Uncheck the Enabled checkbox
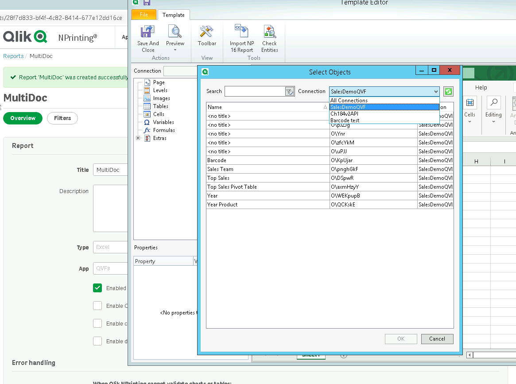This screenshot has width=516, height=384. click(x=97, y=288)
